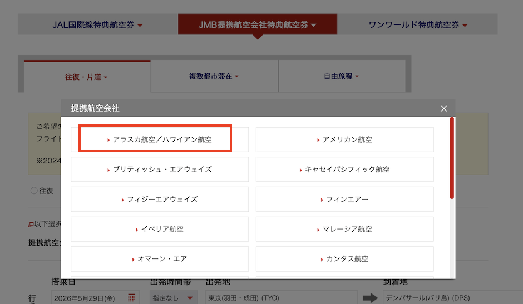
Task: Open JAL国際線特典航空券 tab
Action: [97, 24]
